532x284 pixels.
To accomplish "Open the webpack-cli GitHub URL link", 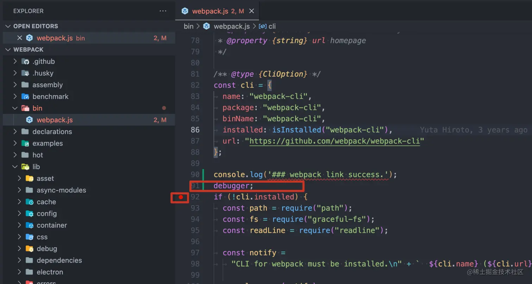I will point(335,141).
